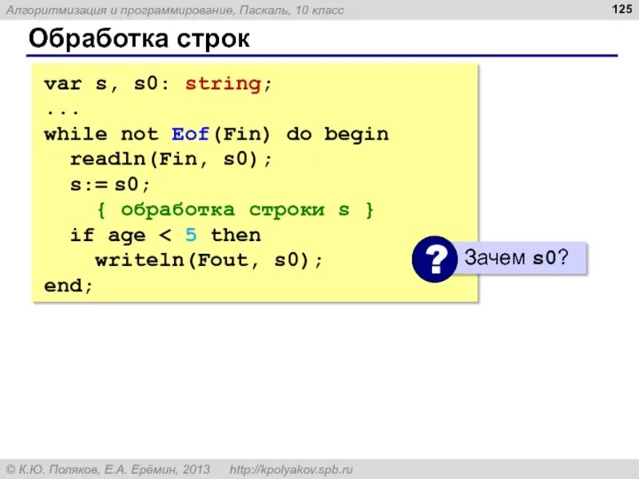Click the line 'writeln(Fout, s0);'
639x479 pixels.
tap(209, 260)
